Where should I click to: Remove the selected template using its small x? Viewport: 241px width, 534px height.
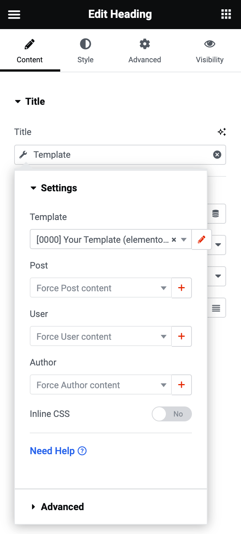coord(174,240)
